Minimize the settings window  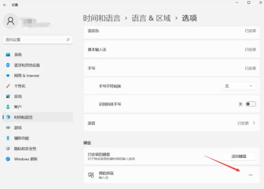(237, 3)
